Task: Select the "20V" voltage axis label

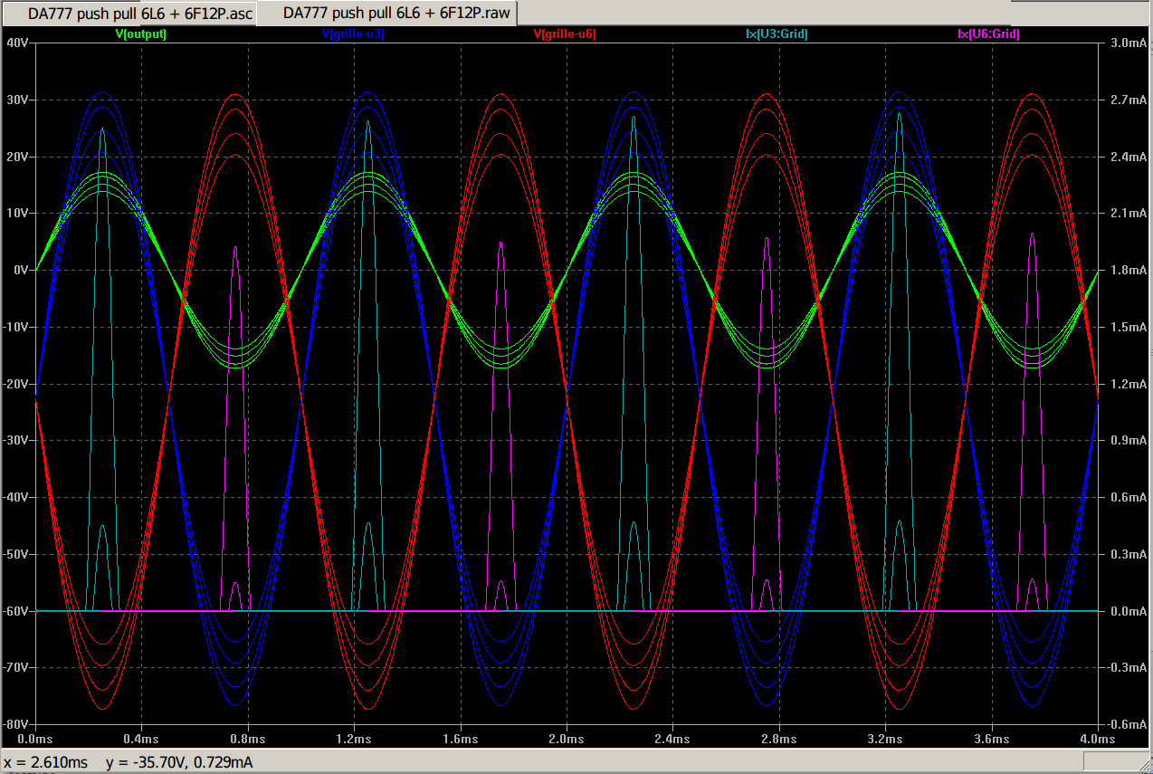Action: coord(18,157)
